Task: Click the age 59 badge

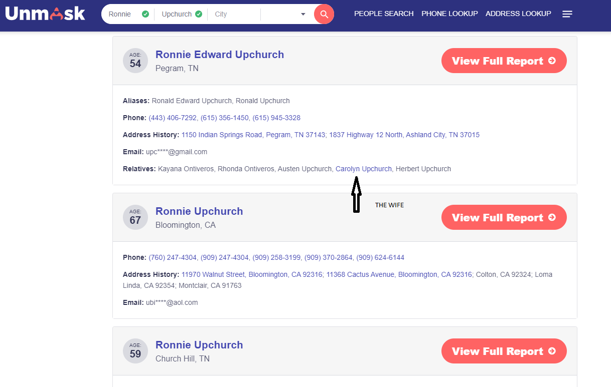Action: click(x=135, y=351)
